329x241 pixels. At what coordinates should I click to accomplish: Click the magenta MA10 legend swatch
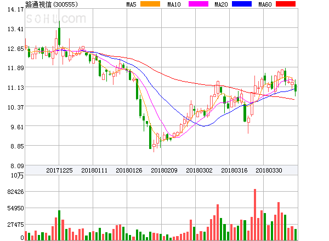pos(198,4)
